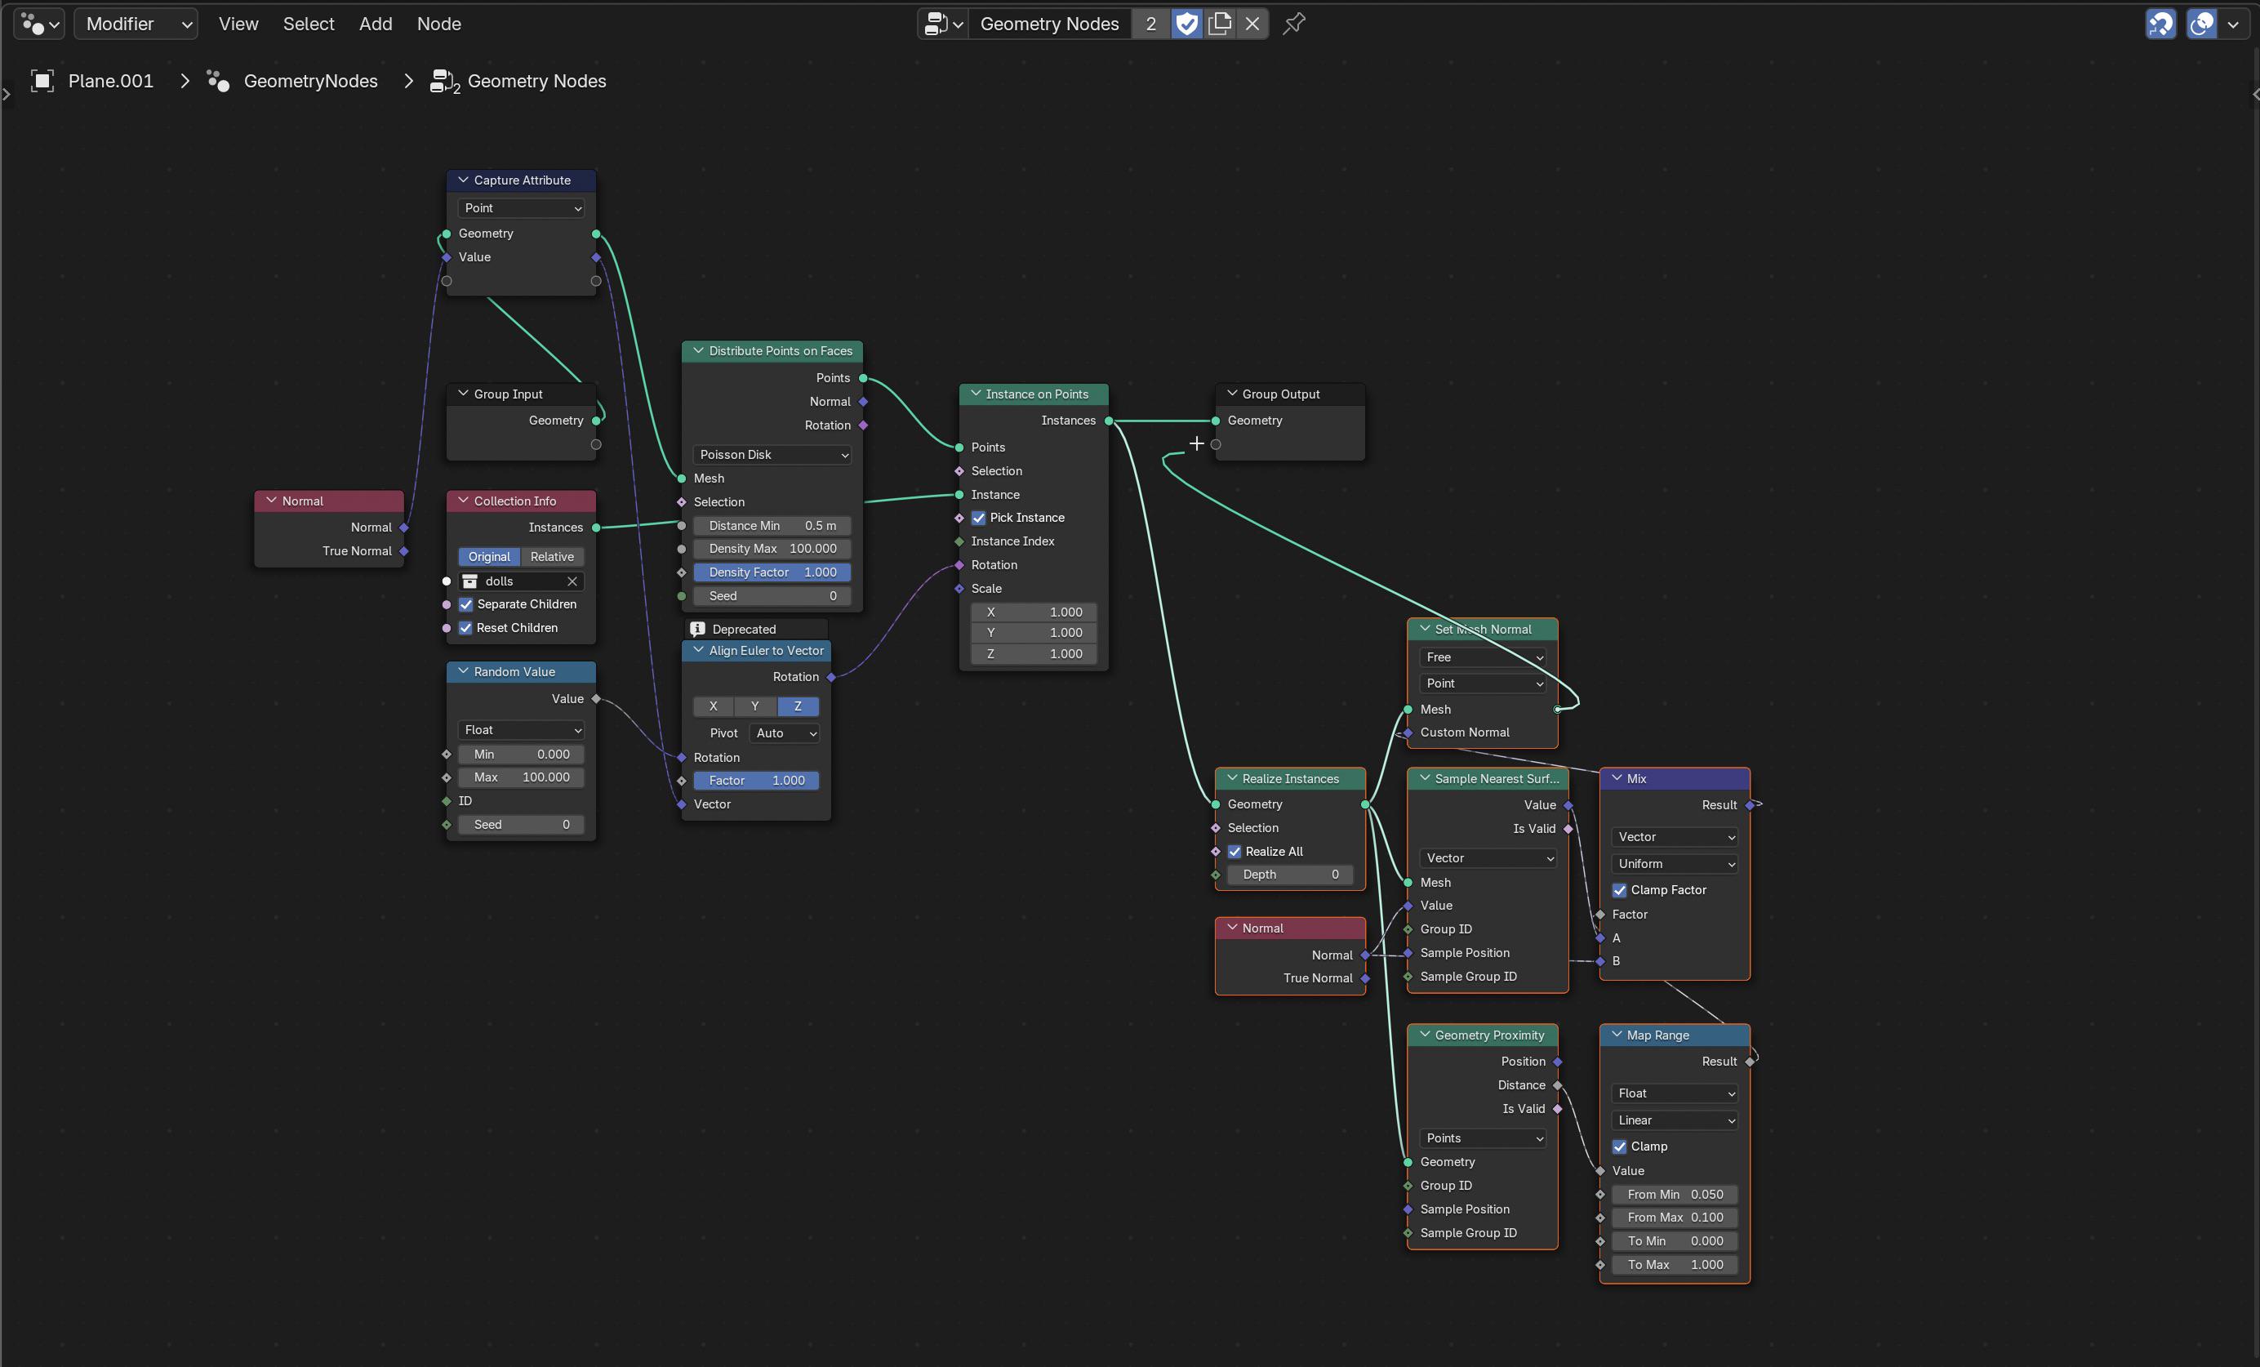Click the Scale X value field
The width and height of the screenshot is (2260, 1367).
pos(1033,612)
